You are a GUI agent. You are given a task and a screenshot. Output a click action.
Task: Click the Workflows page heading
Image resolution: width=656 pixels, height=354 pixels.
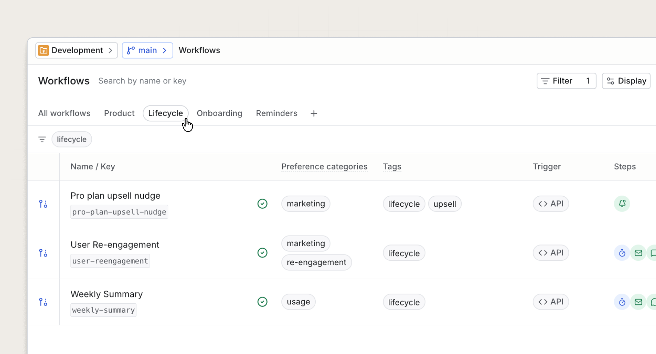point(64,81)
